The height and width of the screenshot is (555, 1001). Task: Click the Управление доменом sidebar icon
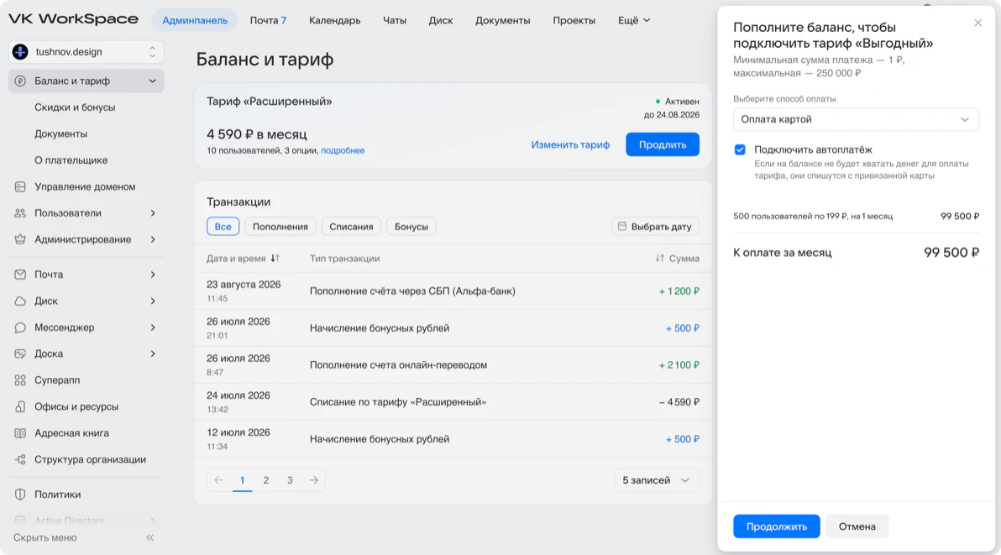20,187
